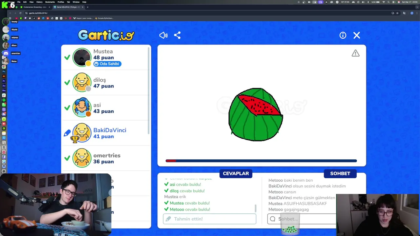Select the CEVAPLAR tab header
The height and width of the screenshot is (236, 420).
236,173
